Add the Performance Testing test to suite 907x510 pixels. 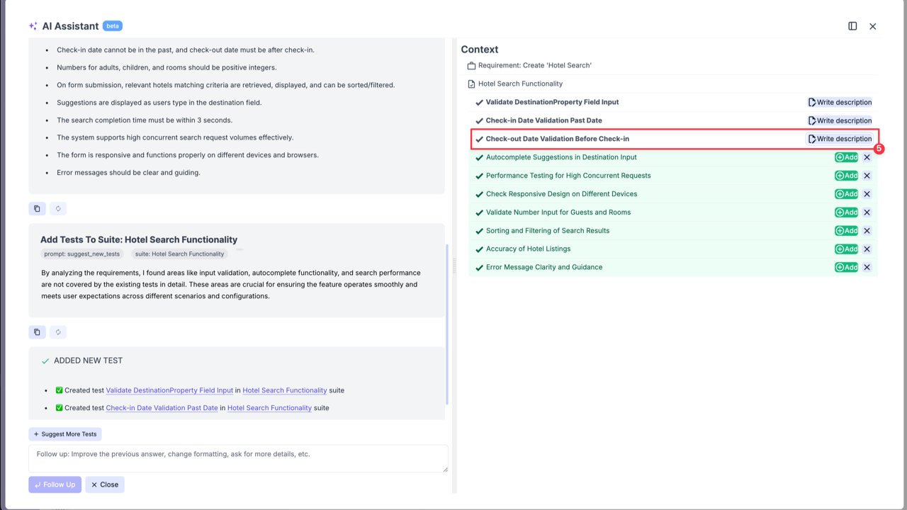[x=846, y=176]
